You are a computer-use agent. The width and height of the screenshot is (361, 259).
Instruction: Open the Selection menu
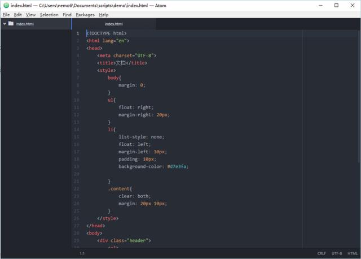[x=49, y=14]
